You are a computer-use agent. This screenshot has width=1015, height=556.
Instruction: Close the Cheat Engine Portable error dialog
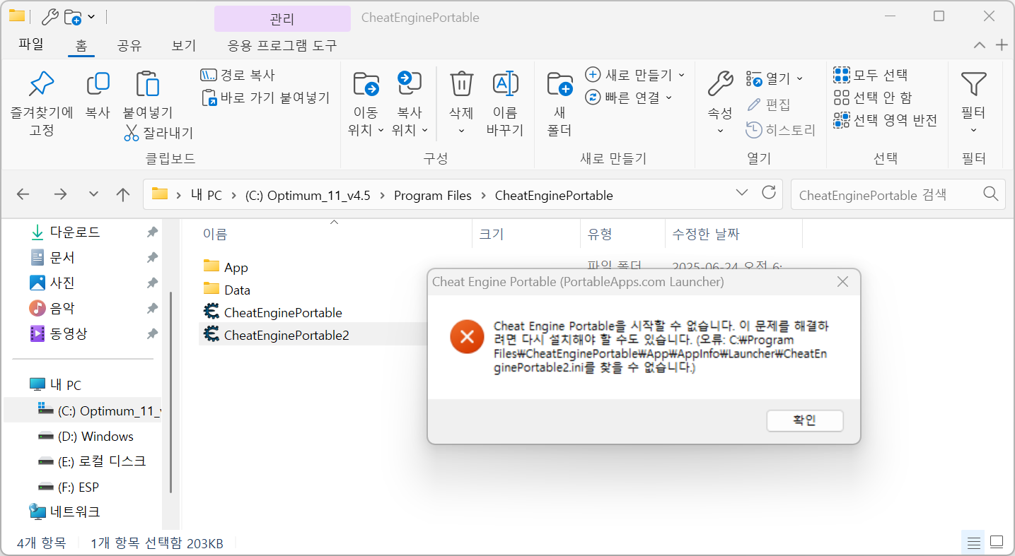(842, 282)
